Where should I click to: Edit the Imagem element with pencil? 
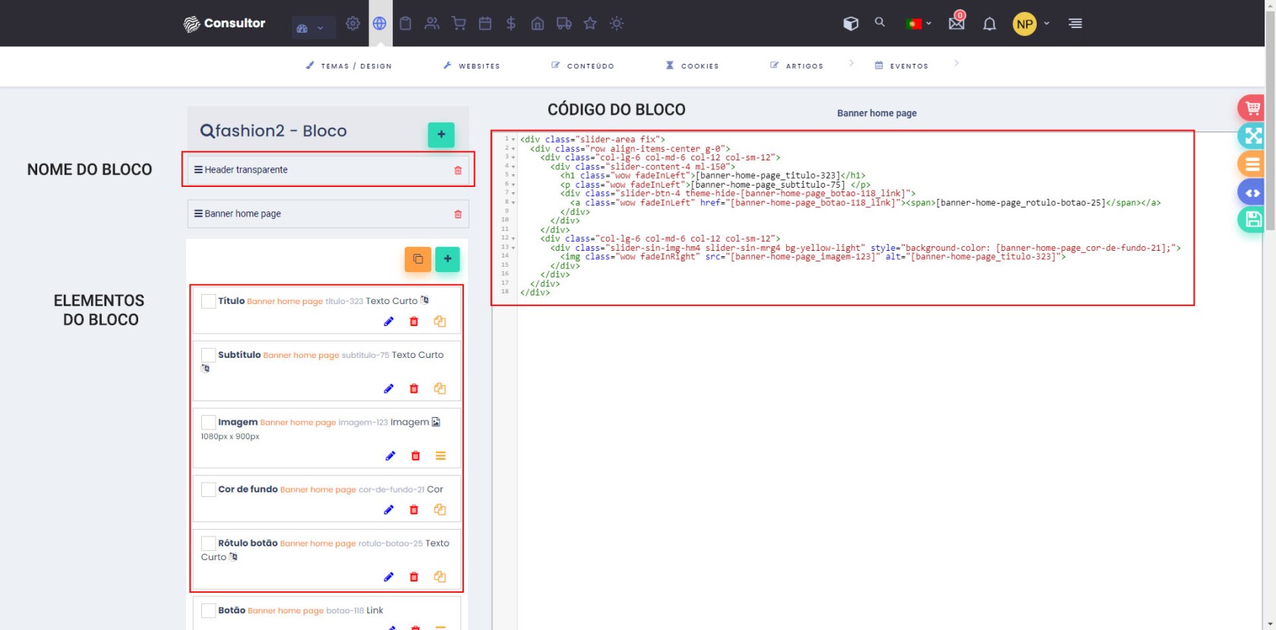coord(390,456)
